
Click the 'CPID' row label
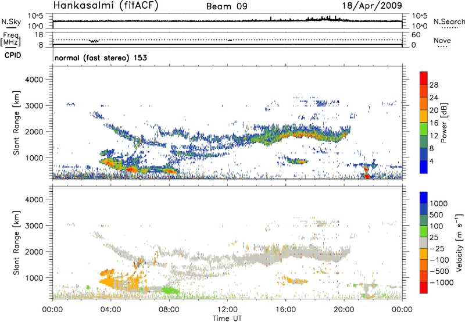coord(13,55)
